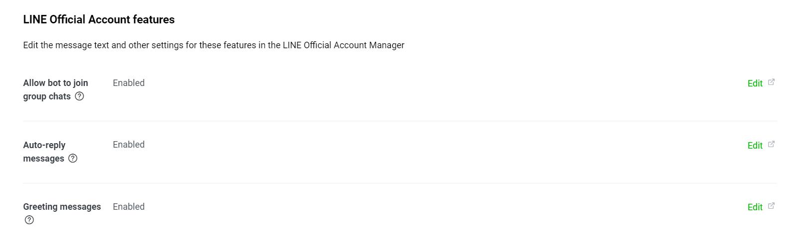Click Enabled status of Auto-reply messages
The height and width of the screenshot is (251, 791).
point(129,145)
